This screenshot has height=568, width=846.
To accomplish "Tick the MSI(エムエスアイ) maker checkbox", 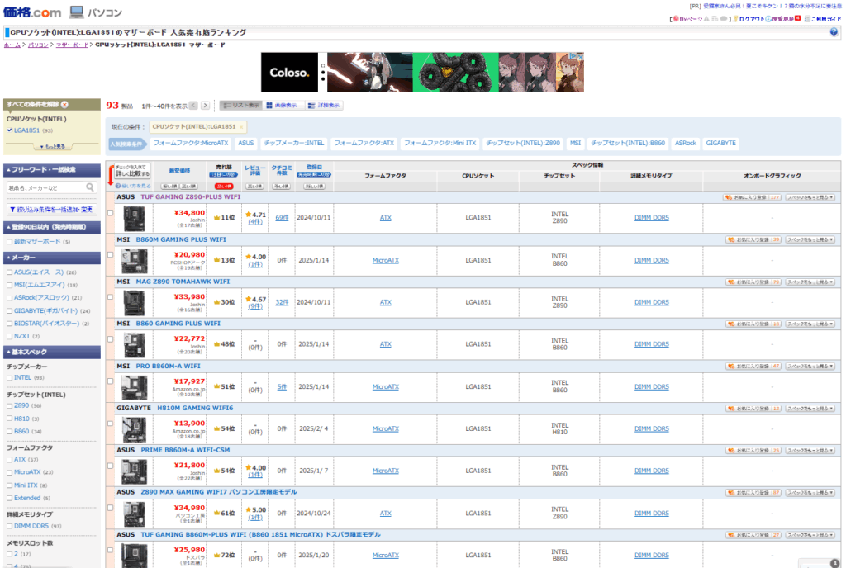I will point(9,285).
